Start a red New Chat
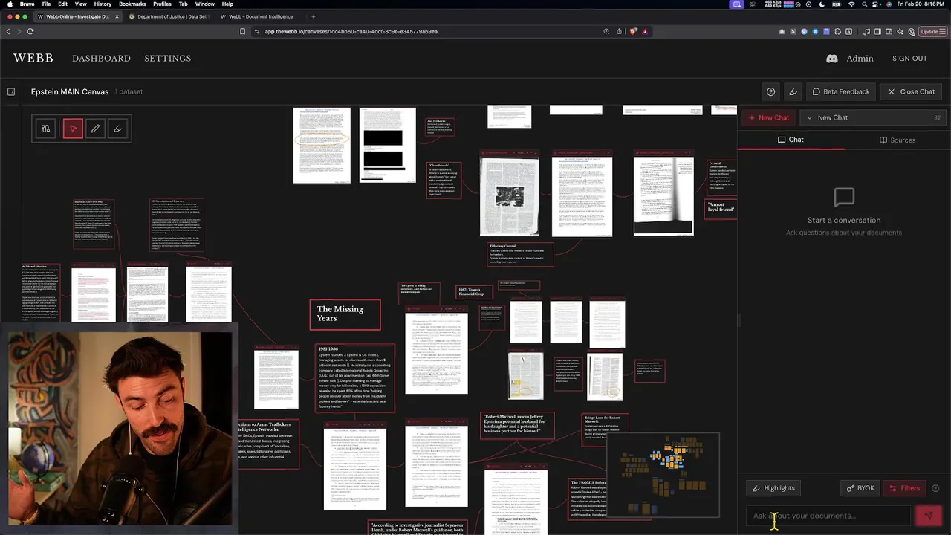The image size is (951, 535). (768, 117)
